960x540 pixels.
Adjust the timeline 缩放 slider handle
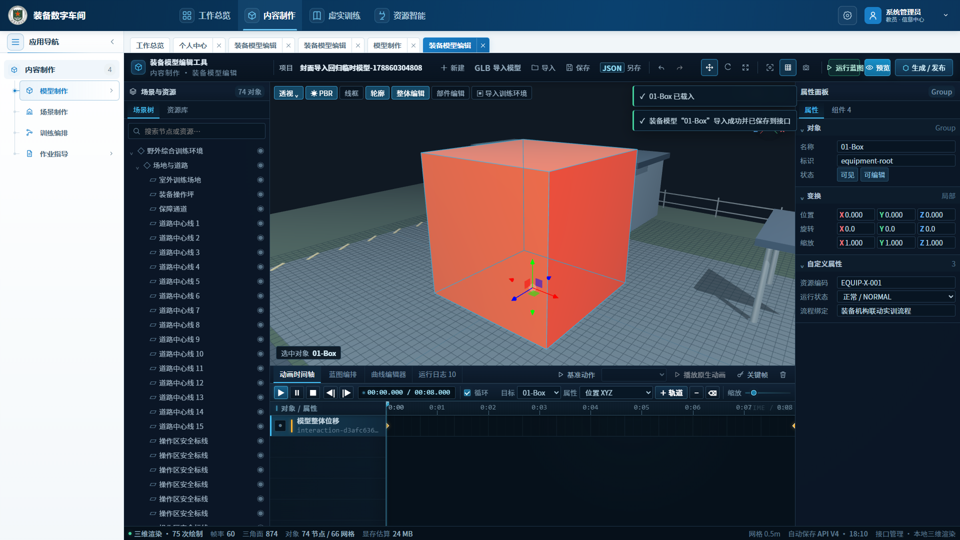(x=753, y=393)
